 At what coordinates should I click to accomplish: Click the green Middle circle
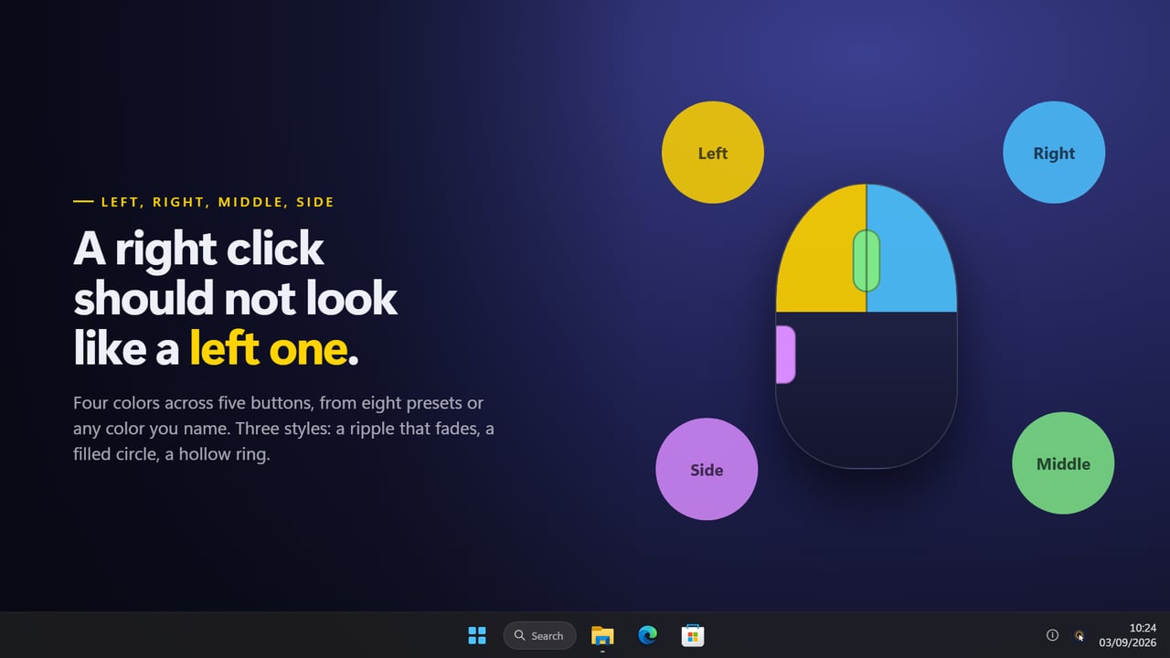[x=1063, y=463]
